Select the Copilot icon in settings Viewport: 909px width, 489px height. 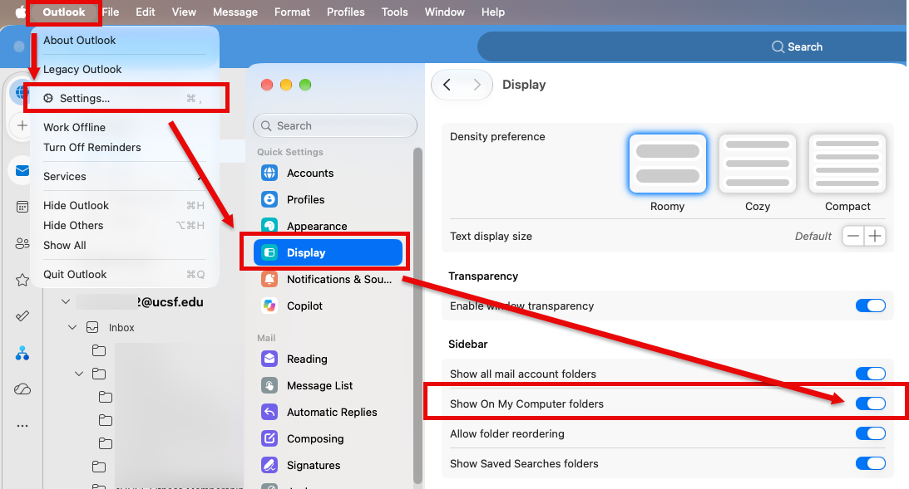[269, 306]
